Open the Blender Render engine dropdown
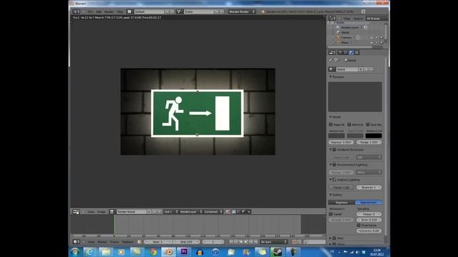The image size is (458, 257). point(242,11)
